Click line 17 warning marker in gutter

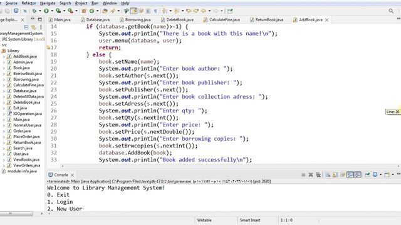48,47
